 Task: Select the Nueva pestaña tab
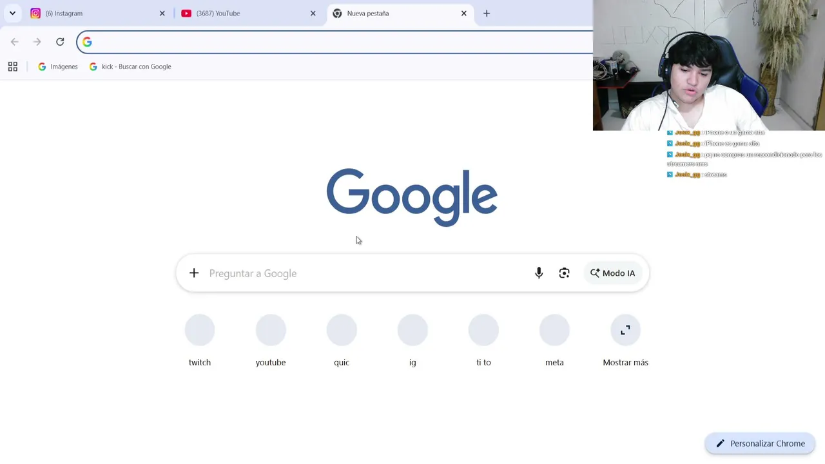point(400,13)
